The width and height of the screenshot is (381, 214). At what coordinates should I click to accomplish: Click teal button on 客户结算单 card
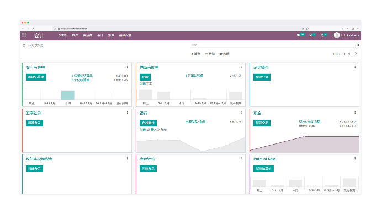pos(36,77)
